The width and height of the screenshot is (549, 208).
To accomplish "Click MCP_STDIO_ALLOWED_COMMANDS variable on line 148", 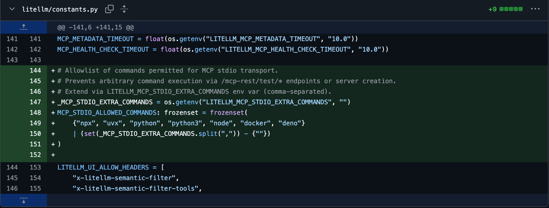I will click(107, 113).
